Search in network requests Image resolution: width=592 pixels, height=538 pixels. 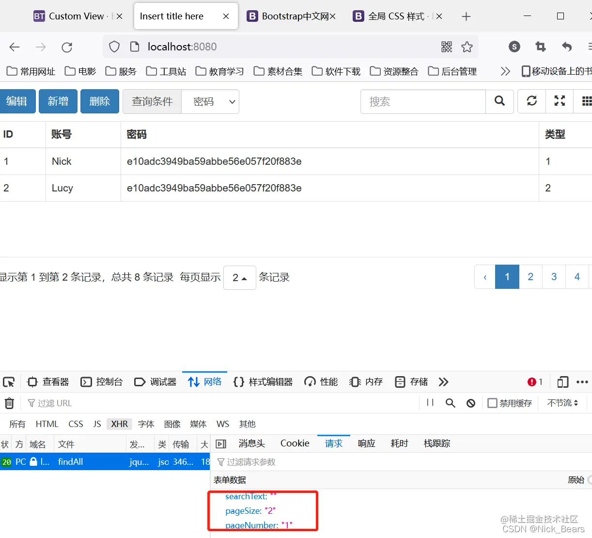(x=451, y=403)
